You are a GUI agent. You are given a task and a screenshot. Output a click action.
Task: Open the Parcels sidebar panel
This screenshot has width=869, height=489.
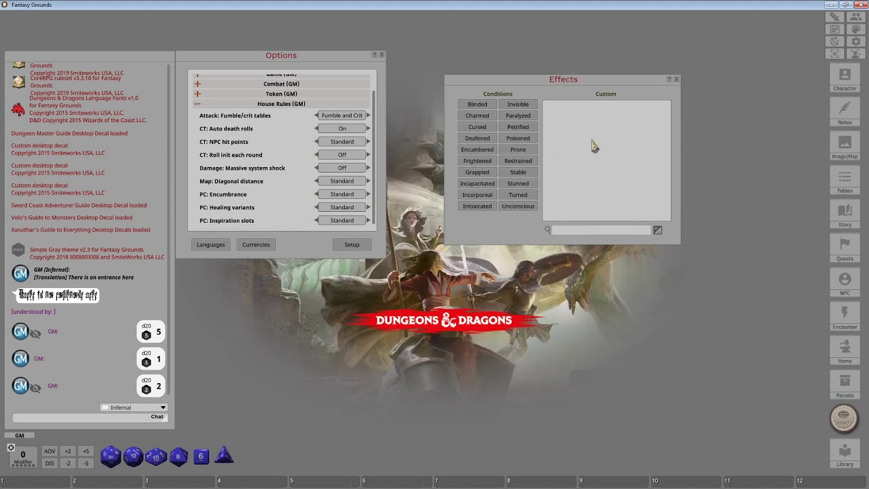[845, 384]
